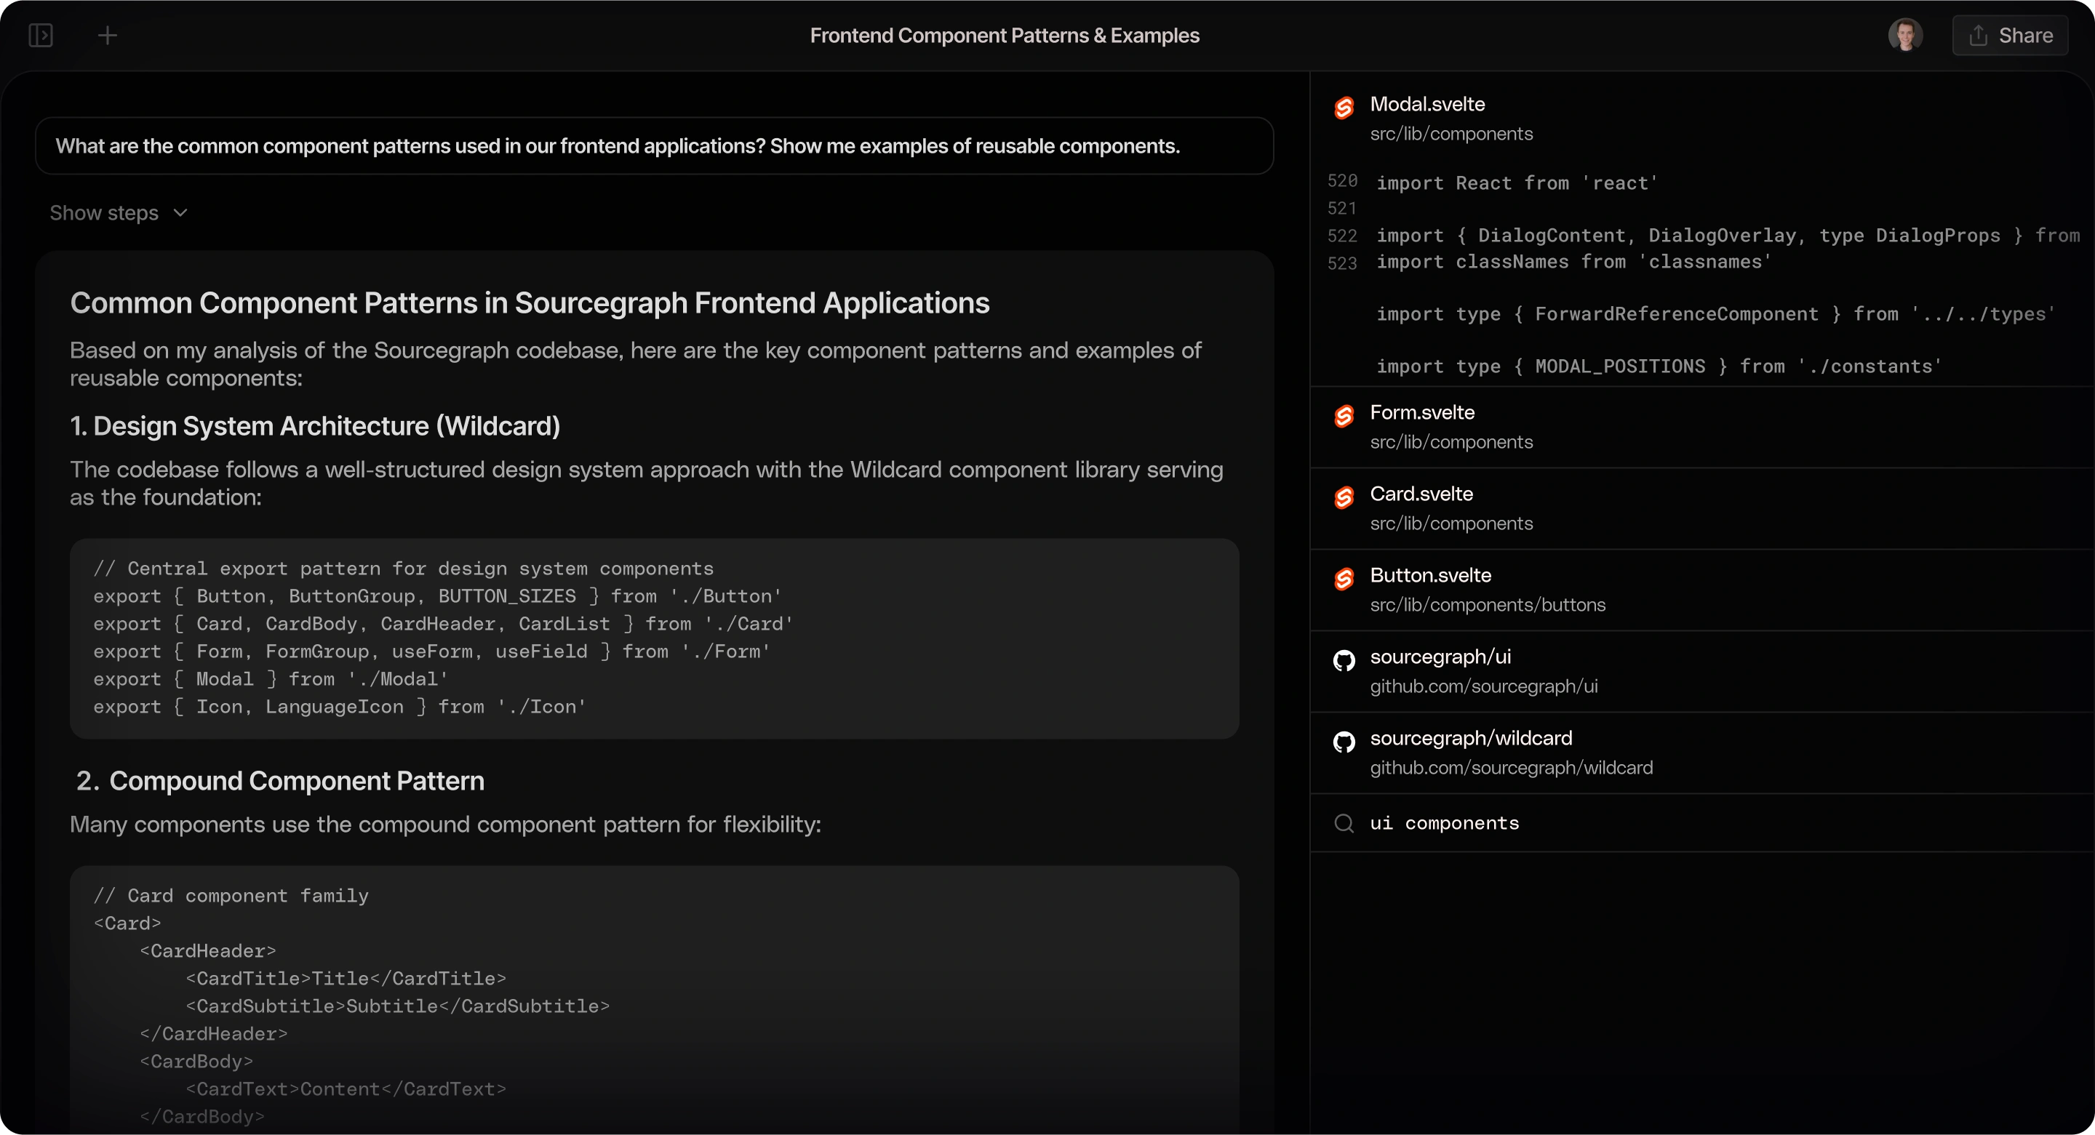This screenshot has height=1135, width=2095.
Task: Click code line import classNames from 'classnames'
Action: 1573,262
